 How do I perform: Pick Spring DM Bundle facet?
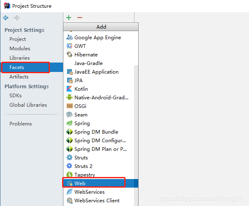tap(99, 132)
